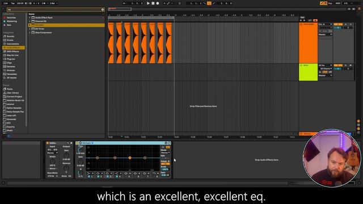Viewport: 363px width, 204px height.
Task: Select EQ Three in browser results
Action: (40, 29)
